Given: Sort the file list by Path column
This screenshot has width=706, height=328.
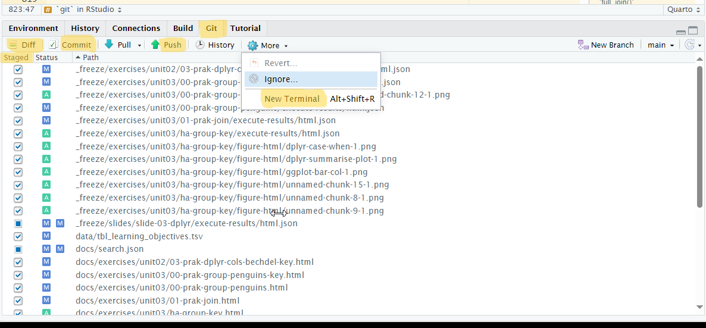Looking at the screenshot, I should [x=90, y=58].
